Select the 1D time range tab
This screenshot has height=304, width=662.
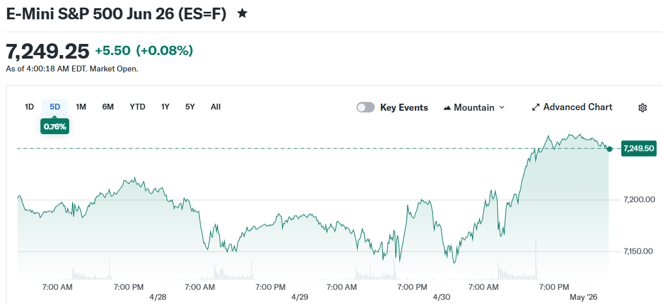[29, 107]
